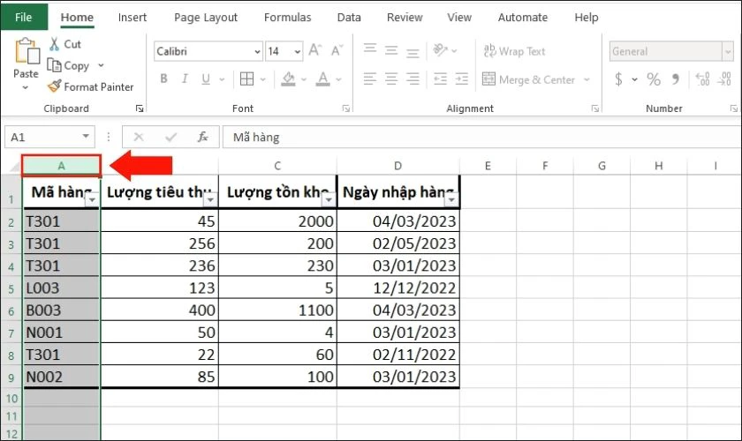Viewport: 742px width, 441px height.
Task: Align text right
Action: coord(413,78)
